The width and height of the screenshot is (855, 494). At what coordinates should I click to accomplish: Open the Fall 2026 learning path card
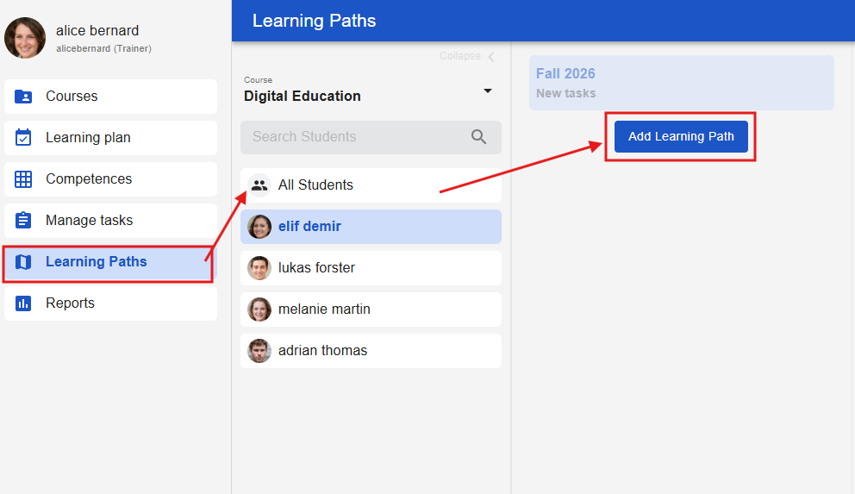681,83
